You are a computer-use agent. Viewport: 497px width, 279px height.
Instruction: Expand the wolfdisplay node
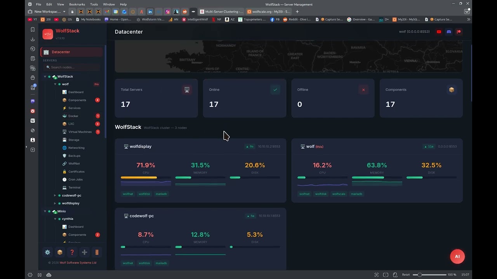coord(55,203)
